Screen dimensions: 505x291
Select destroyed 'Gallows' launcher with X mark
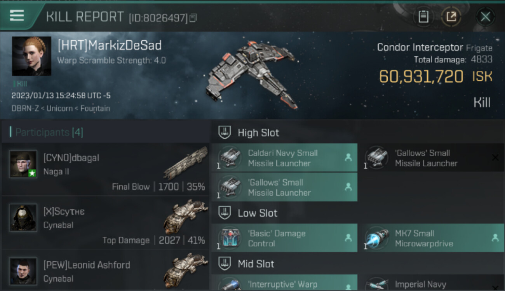click(x=431, y=158)
